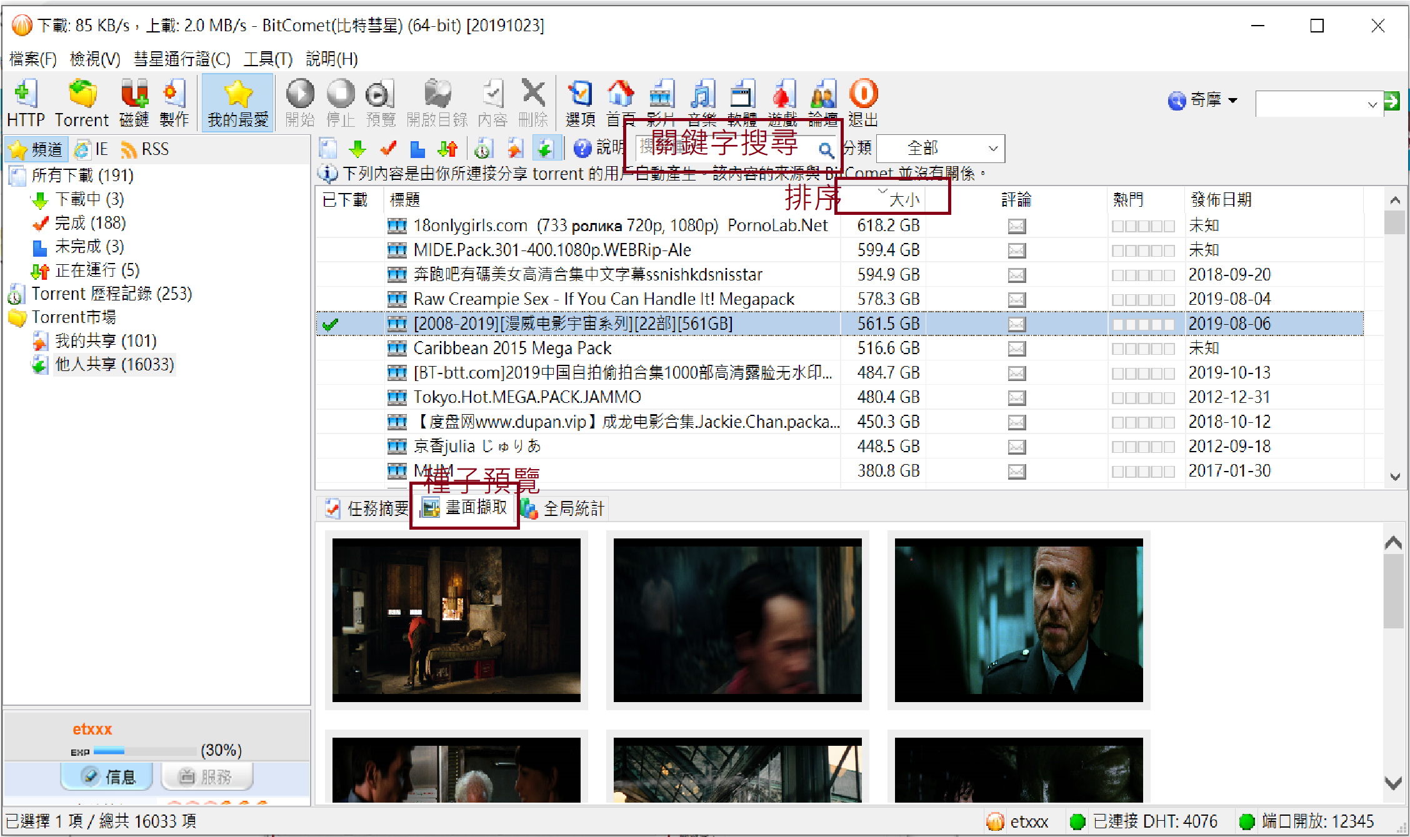Select Downloading (下載中) tree item
The height and width of the screenshot is (837, 1410).
(x=78, y=200)
